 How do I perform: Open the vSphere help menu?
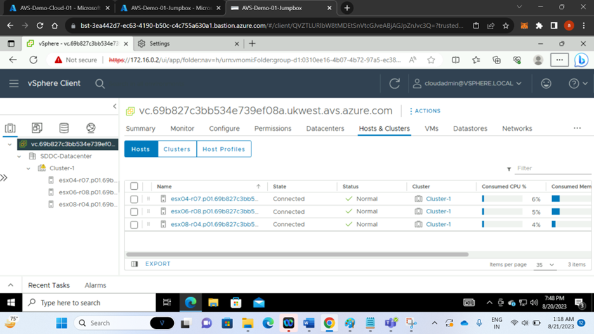coord(577,83)
